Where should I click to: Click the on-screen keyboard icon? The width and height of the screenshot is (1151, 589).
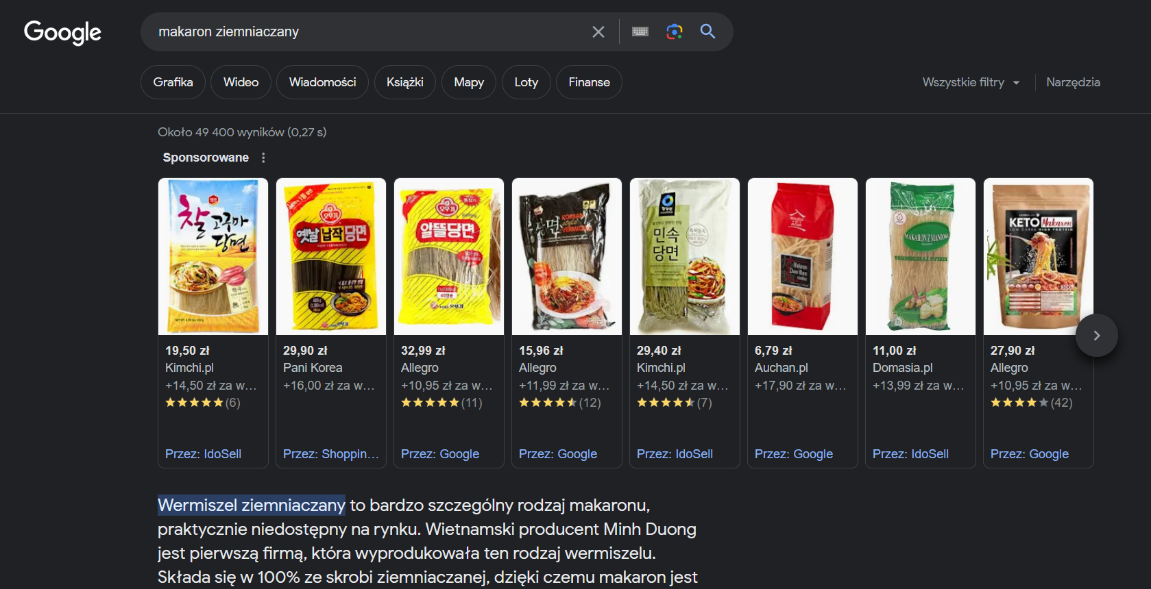[640, 32]
